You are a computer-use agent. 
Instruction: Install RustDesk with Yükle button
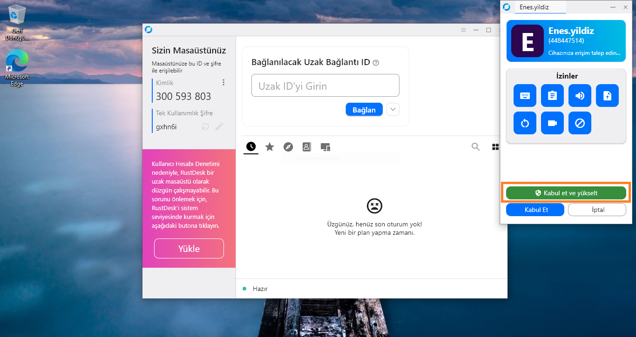click(x=189, y=249)
